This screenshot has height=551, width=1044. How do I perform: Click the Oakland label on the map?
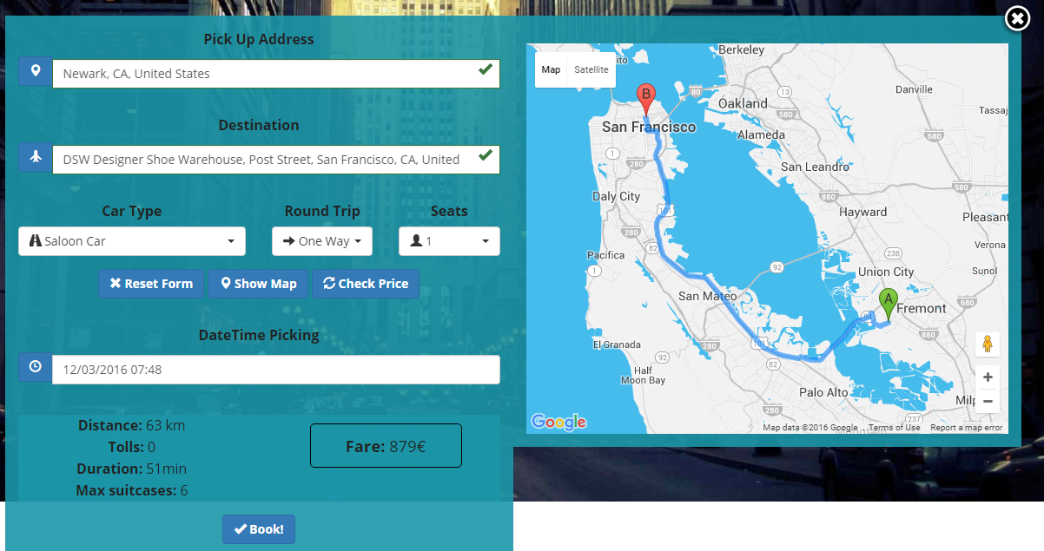tap(743, 103)
